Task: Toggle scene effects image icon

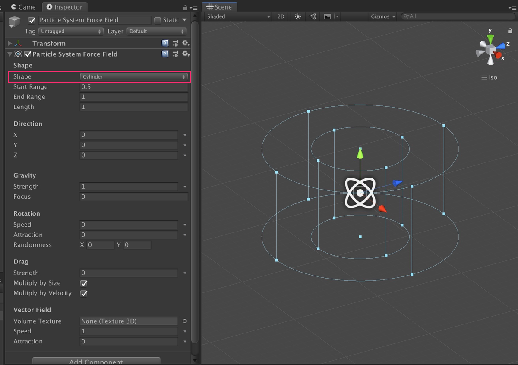Action: click(x=327, y=16)
